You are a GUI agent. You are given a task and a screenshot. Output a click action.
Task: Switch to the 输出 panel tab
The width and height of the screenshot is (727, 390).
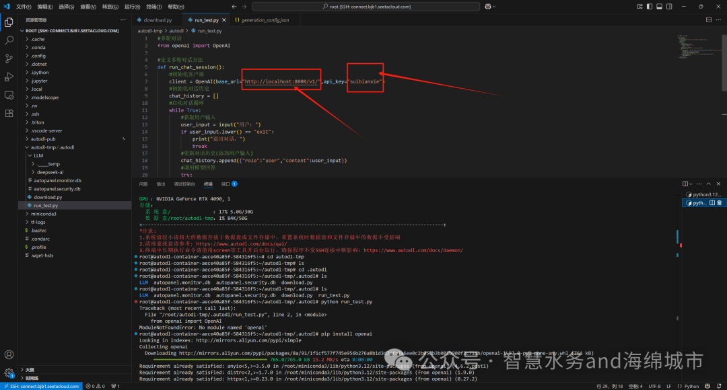pos(161,184)
